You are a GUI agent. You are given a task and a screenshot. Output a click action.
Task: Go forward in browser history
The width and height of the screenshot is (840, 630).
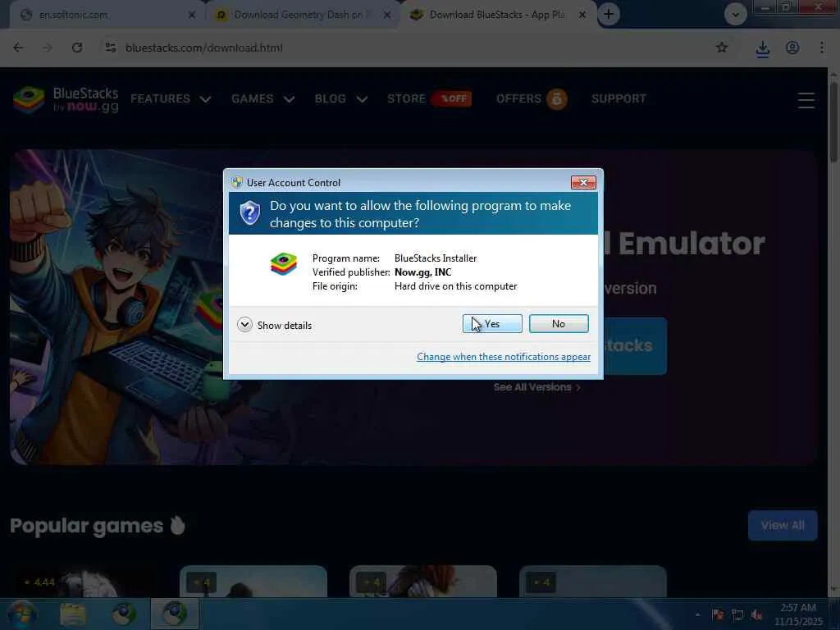(x=48, y=48)
